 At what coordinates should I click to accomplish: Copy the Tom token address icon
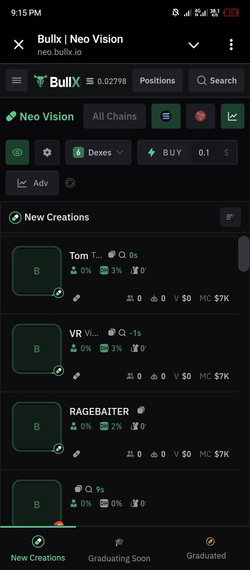click(x=111, y=255)
